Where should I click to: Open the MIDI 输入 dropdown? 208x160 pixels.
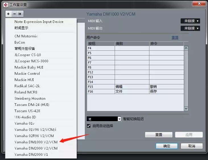click(x=190, y=21)
